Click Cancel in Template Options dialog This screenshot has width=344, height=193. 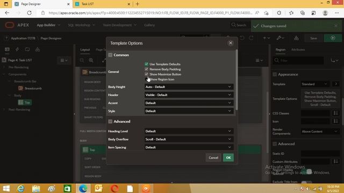pos(213,158)
